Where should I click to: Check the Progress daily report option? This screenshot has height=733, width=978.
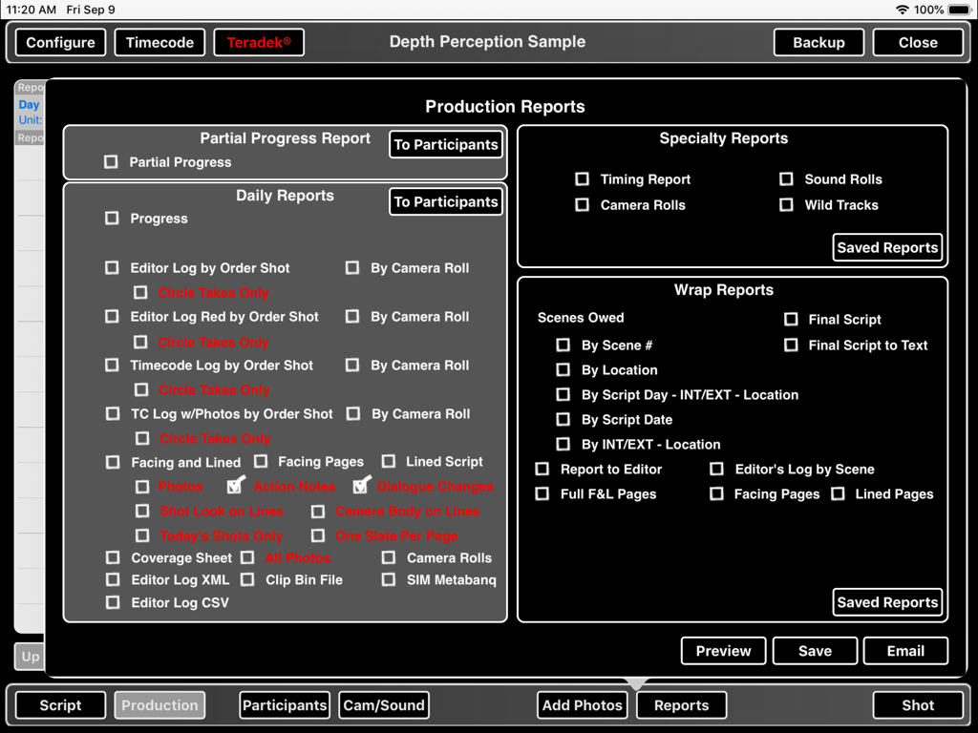111,219
